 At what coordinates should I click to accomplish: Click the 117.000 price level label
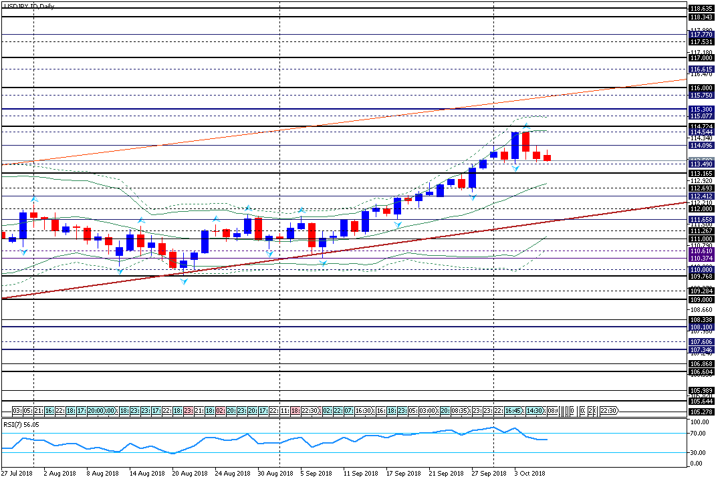pyautogui.click(x=701, y=58)
